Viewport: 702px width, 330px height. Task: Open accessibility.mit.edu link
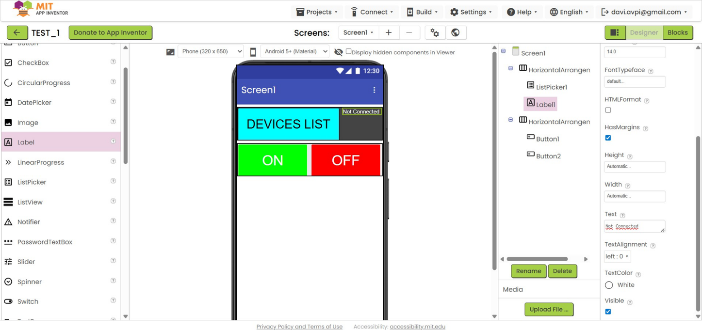click(418, 327)
